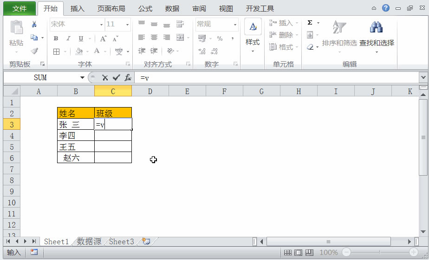Viewport: 429px width, 260px height.
Task: Click the 删除 cells button
Action: [283, 35]
